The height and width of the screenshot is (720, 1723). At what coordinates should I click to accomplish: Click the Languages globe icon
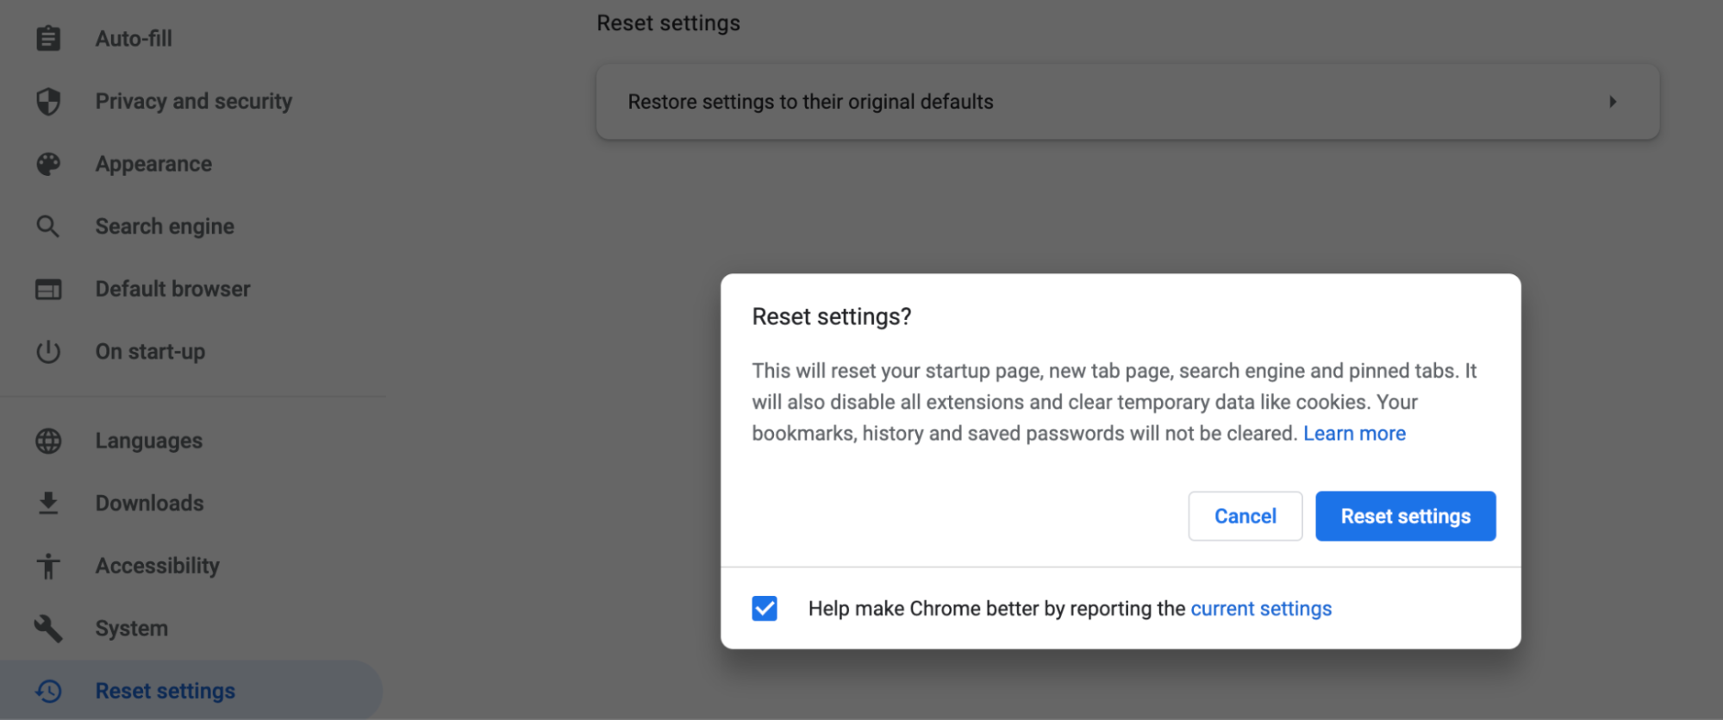(x=48, y=441)
